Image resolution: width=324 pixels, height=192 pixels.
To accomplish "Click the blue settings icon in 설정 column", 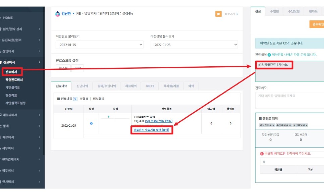I will (x=91, y=124).
